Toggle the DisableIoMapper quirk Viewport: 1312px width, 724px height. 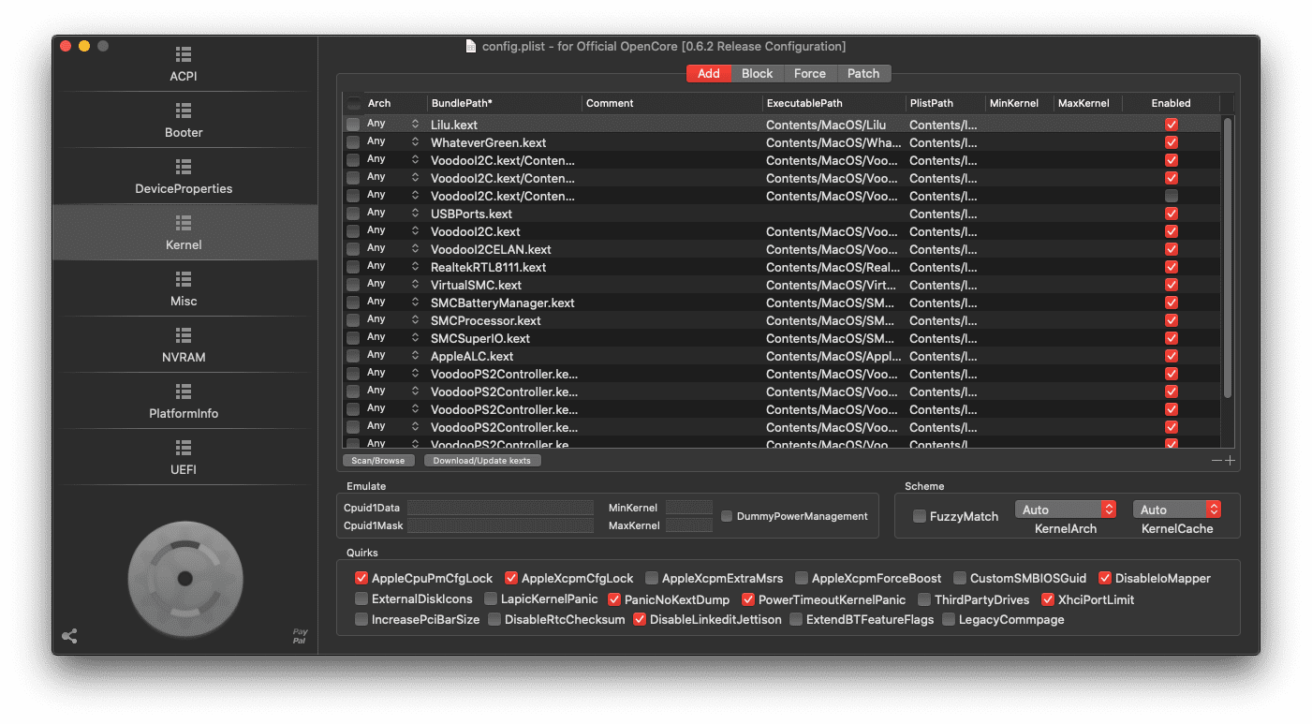1105,578
